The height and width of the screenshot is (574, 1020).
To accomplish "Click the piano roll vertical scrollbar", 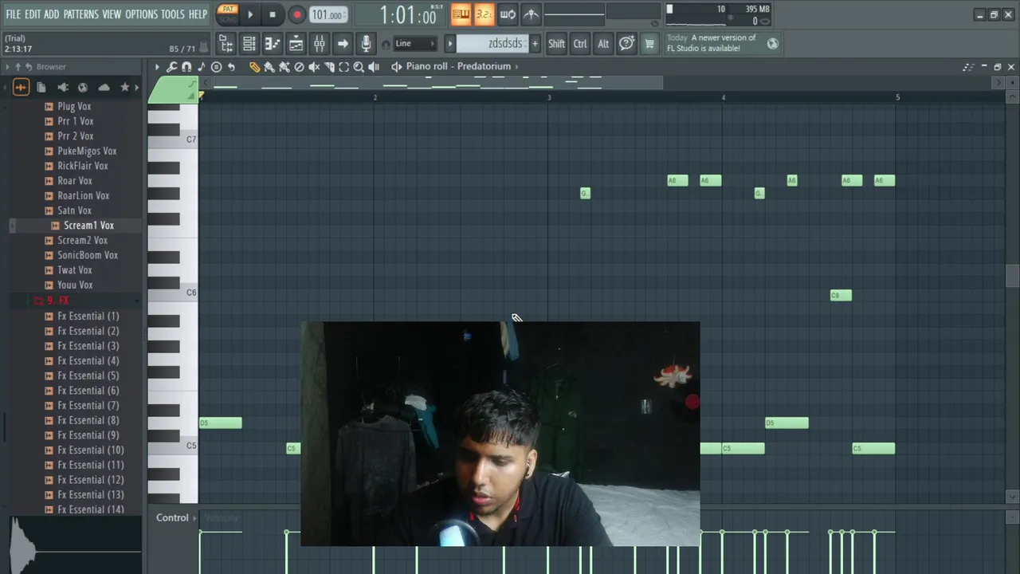I will click(1012, 275).
